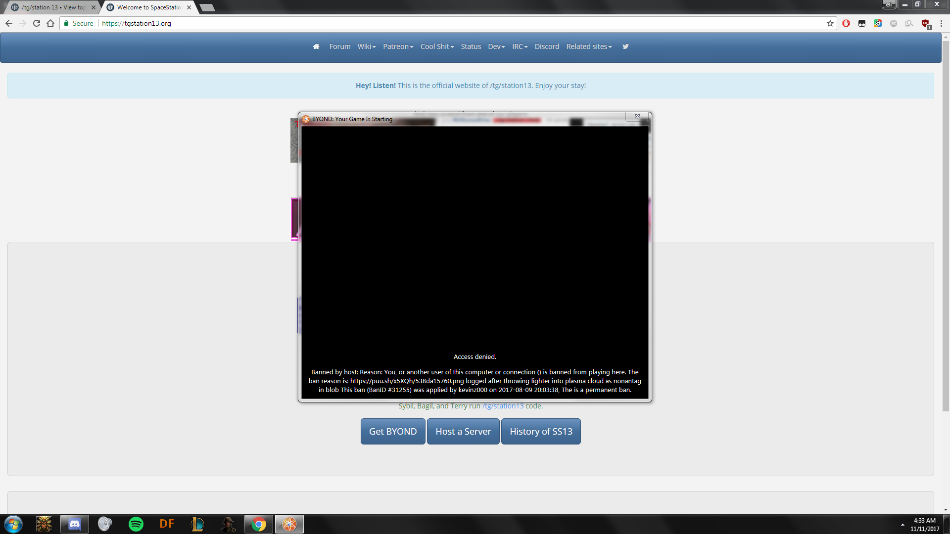Screen dimensions: 950x534
Task: Open the hat character taskbar icon
Action: coord(228,524)
